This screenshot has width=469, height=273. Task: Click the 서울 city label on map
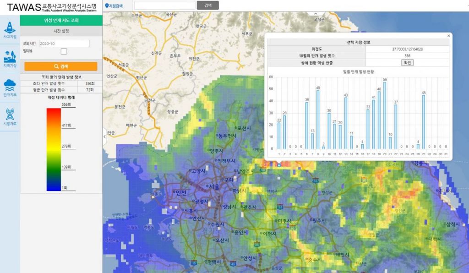click(x=214, y=187)
